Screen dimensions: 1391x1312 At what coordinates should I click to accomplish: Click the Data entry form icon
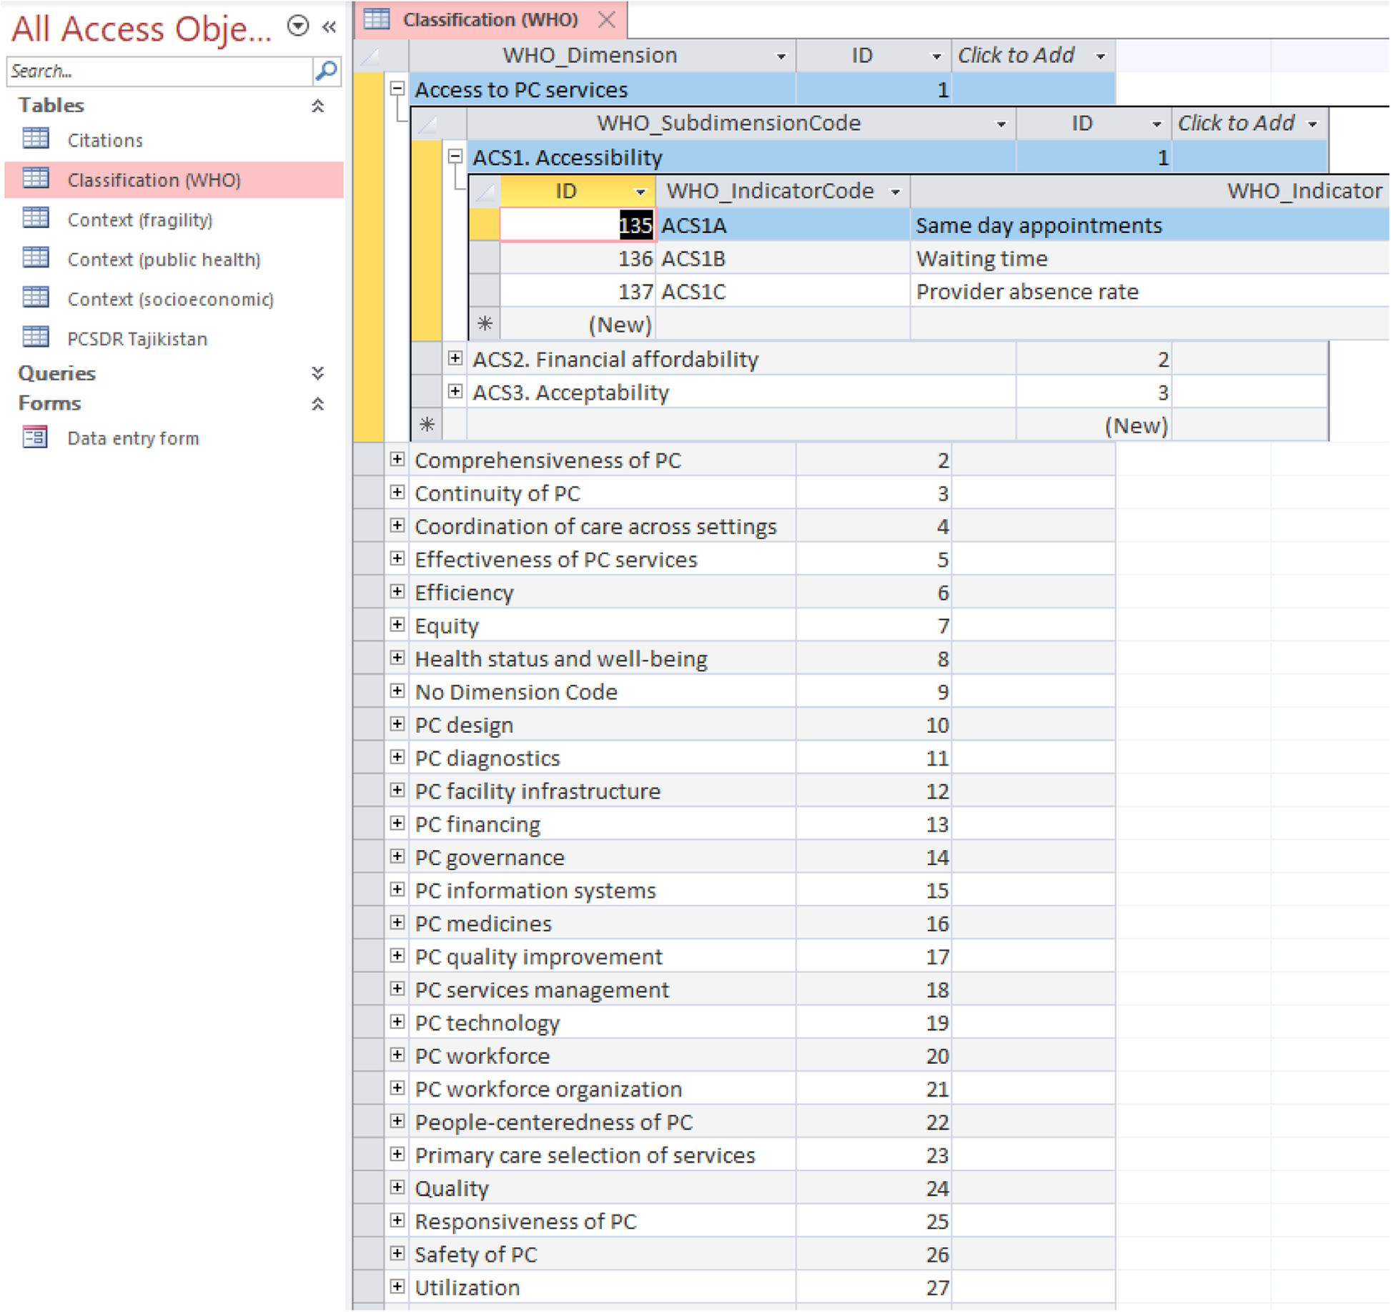tap(36, 438)
